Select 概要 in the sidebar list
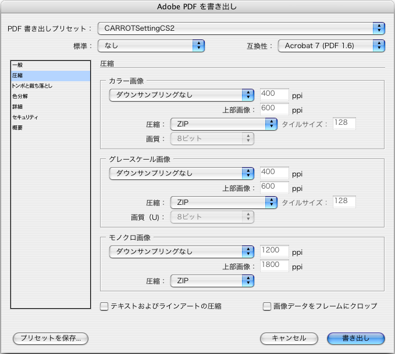 click(x=51, y=128)
